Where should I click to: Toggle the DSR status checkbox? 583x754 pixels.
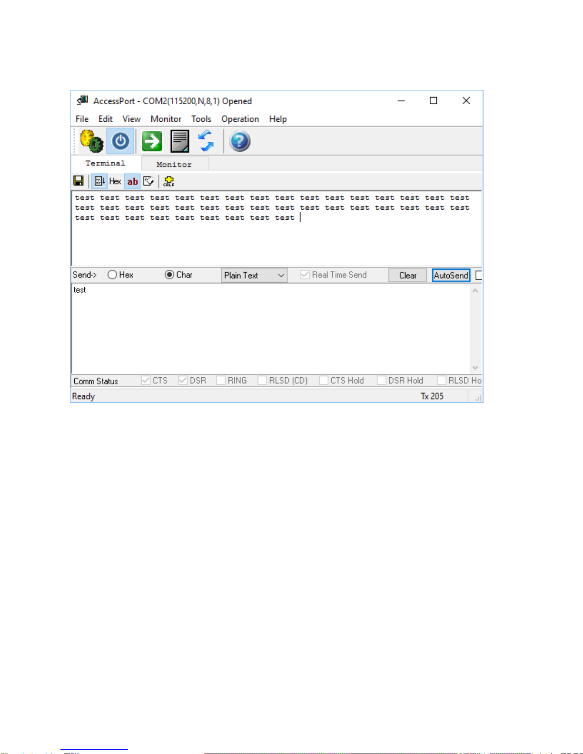pyautogui.click(x=183, y=381)
